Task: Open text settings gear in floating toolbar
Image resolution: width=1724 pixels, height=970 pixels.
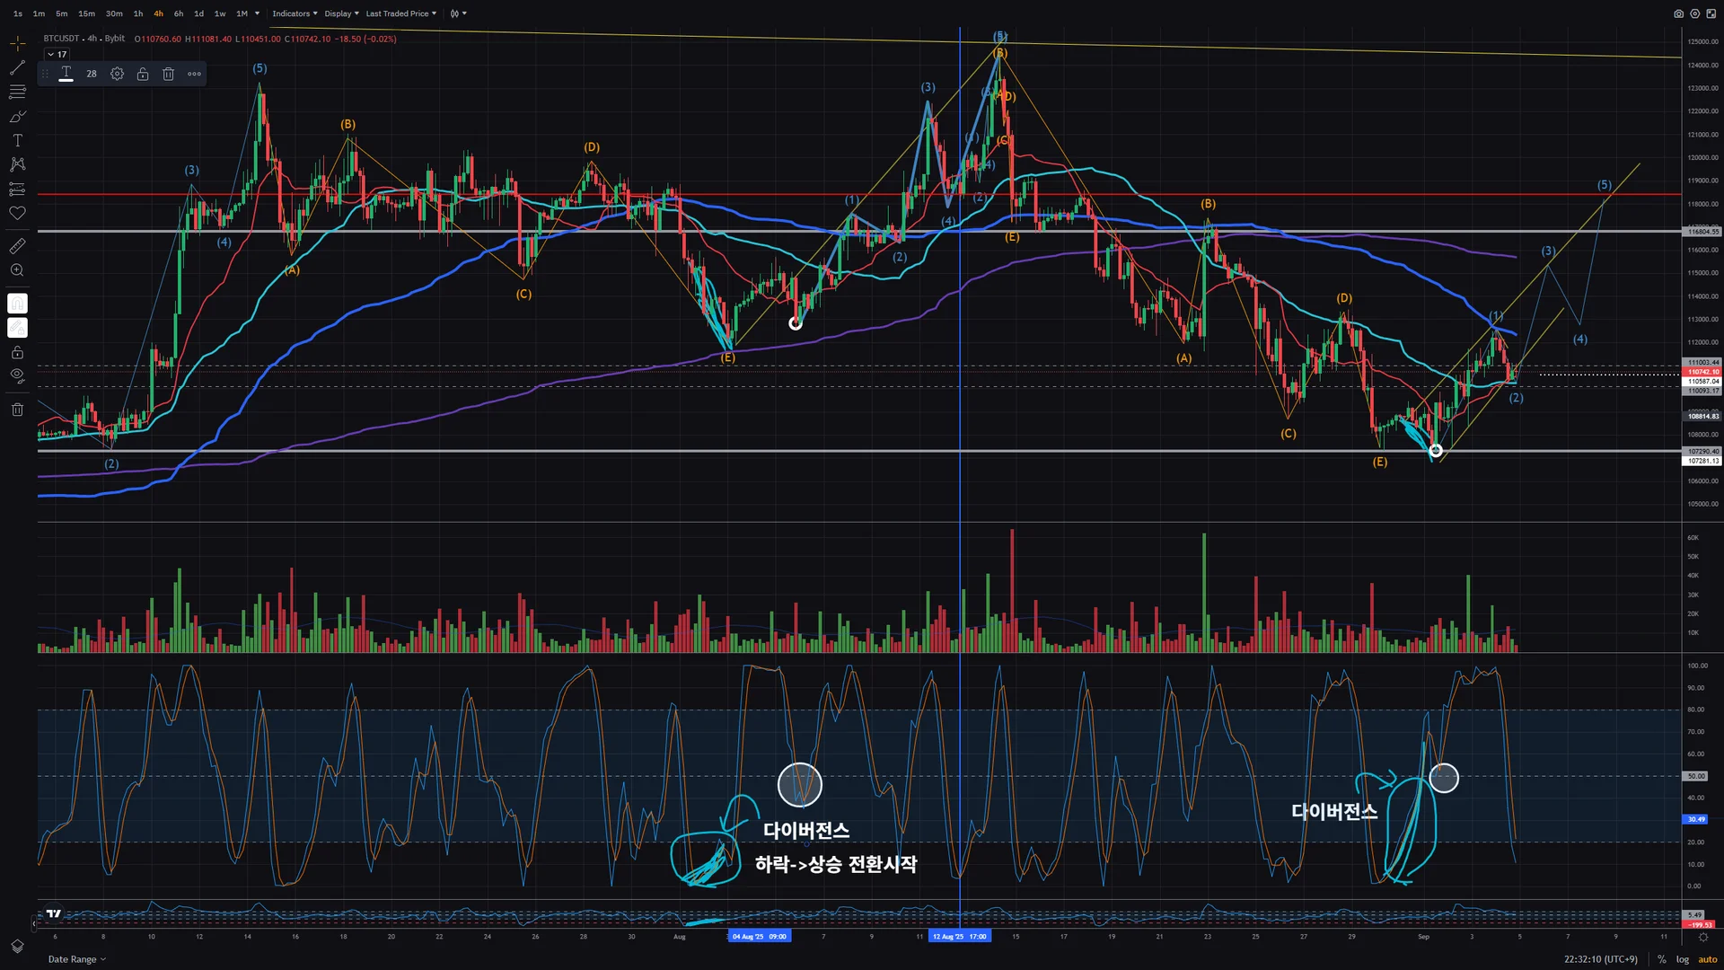Action: tap(117, 74)
